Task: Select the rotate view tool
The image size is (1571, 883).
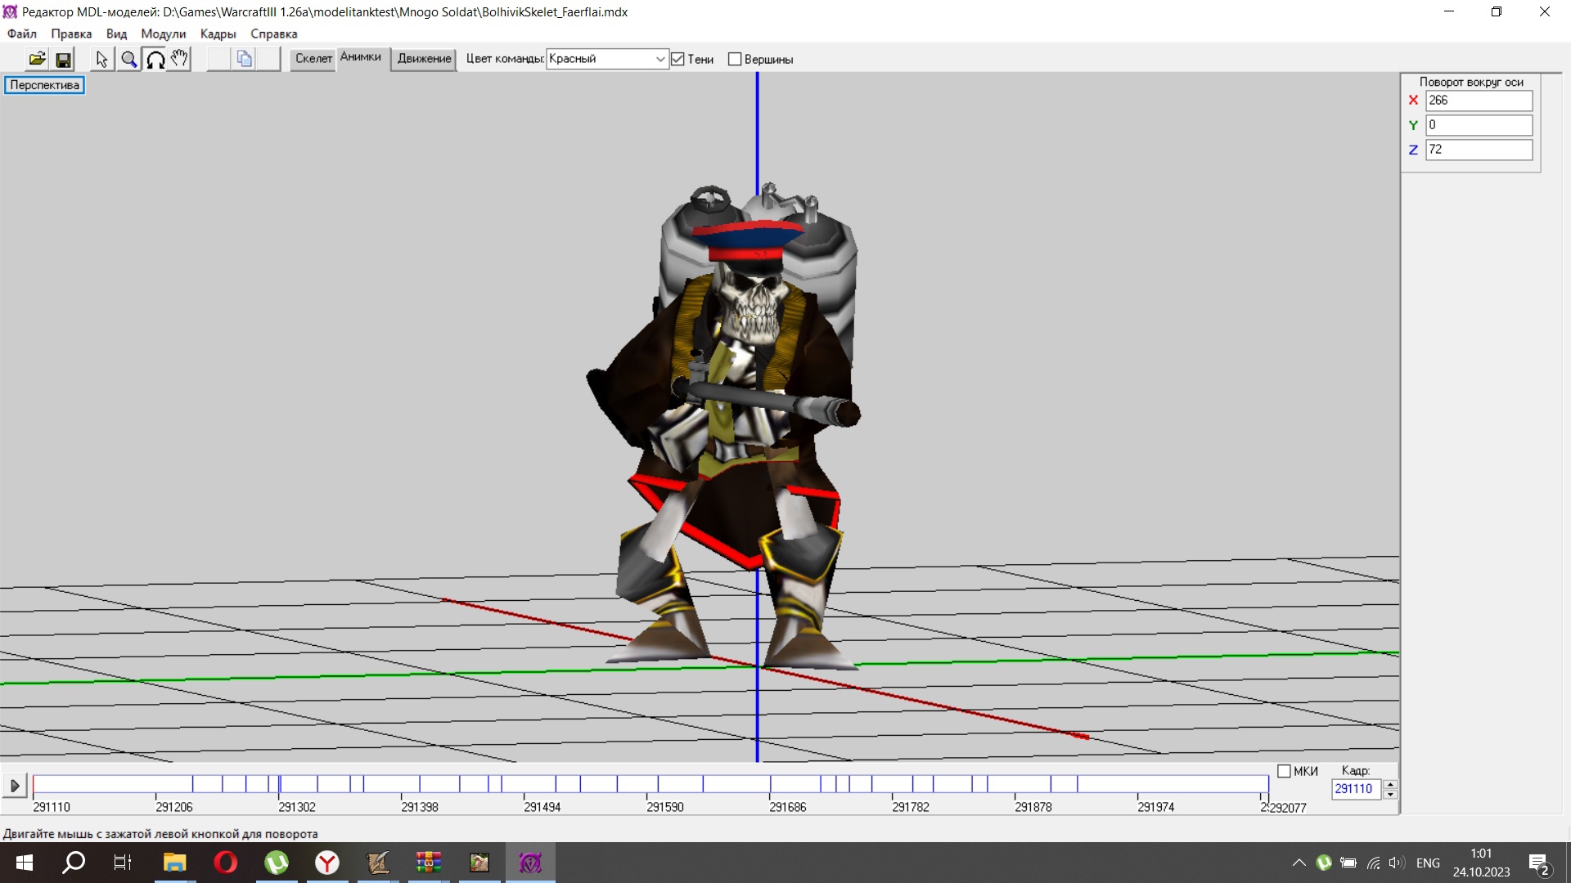Action: [155, 59]
